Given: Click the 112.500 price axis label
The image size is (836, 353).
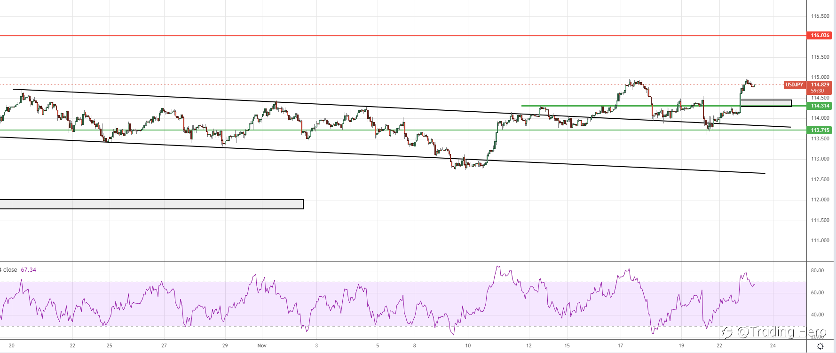Looking at the screenshot, I should click(x=820, y=179).
